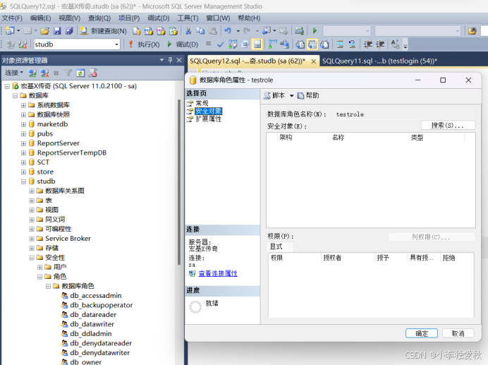The width and height of the screenshot is (488, 365).
Task: Click the Object Explorer vertical scrollbar
Action: [x=179, y=182]
